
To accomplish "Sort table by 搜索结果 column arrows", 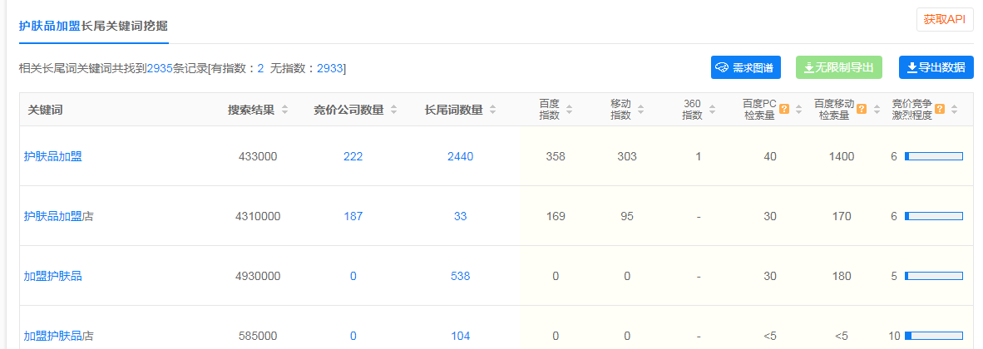I will [285, 110].
